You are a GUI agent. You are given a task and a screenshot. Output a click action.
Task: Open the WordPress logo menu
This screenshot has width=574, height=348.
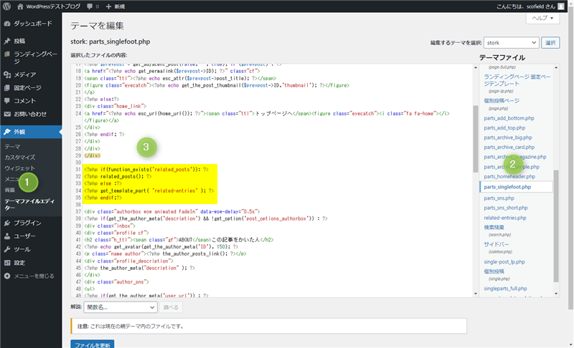point(7,6)
